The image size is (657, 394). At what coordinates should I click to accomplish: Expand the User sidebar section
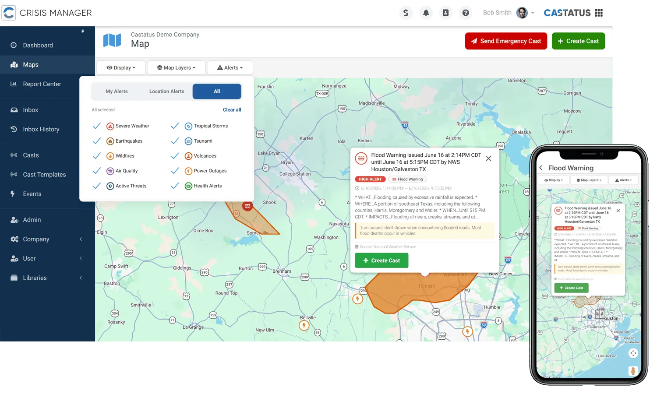tap(47, 258)
